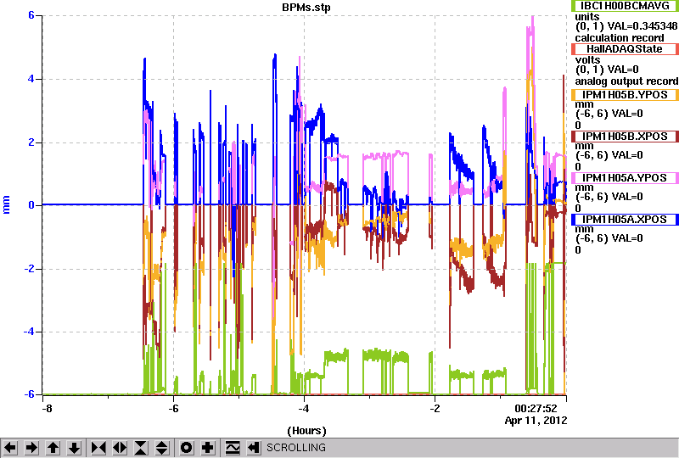
Task: Click the x-axis tick label -8
Action: [x=47, y=409]
